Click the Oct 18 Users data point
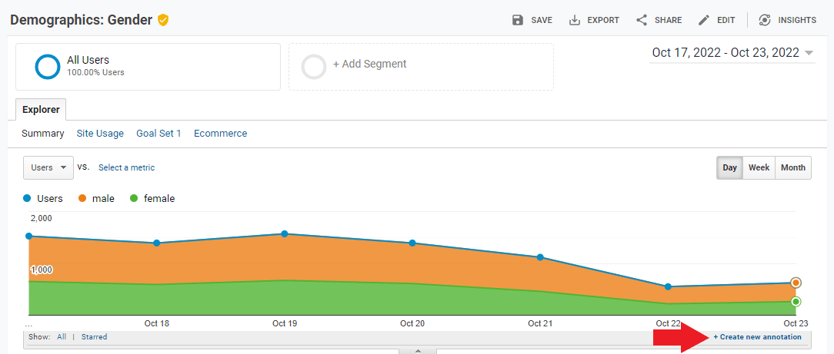Screen dimensions: 834x354 click(157, 243)
